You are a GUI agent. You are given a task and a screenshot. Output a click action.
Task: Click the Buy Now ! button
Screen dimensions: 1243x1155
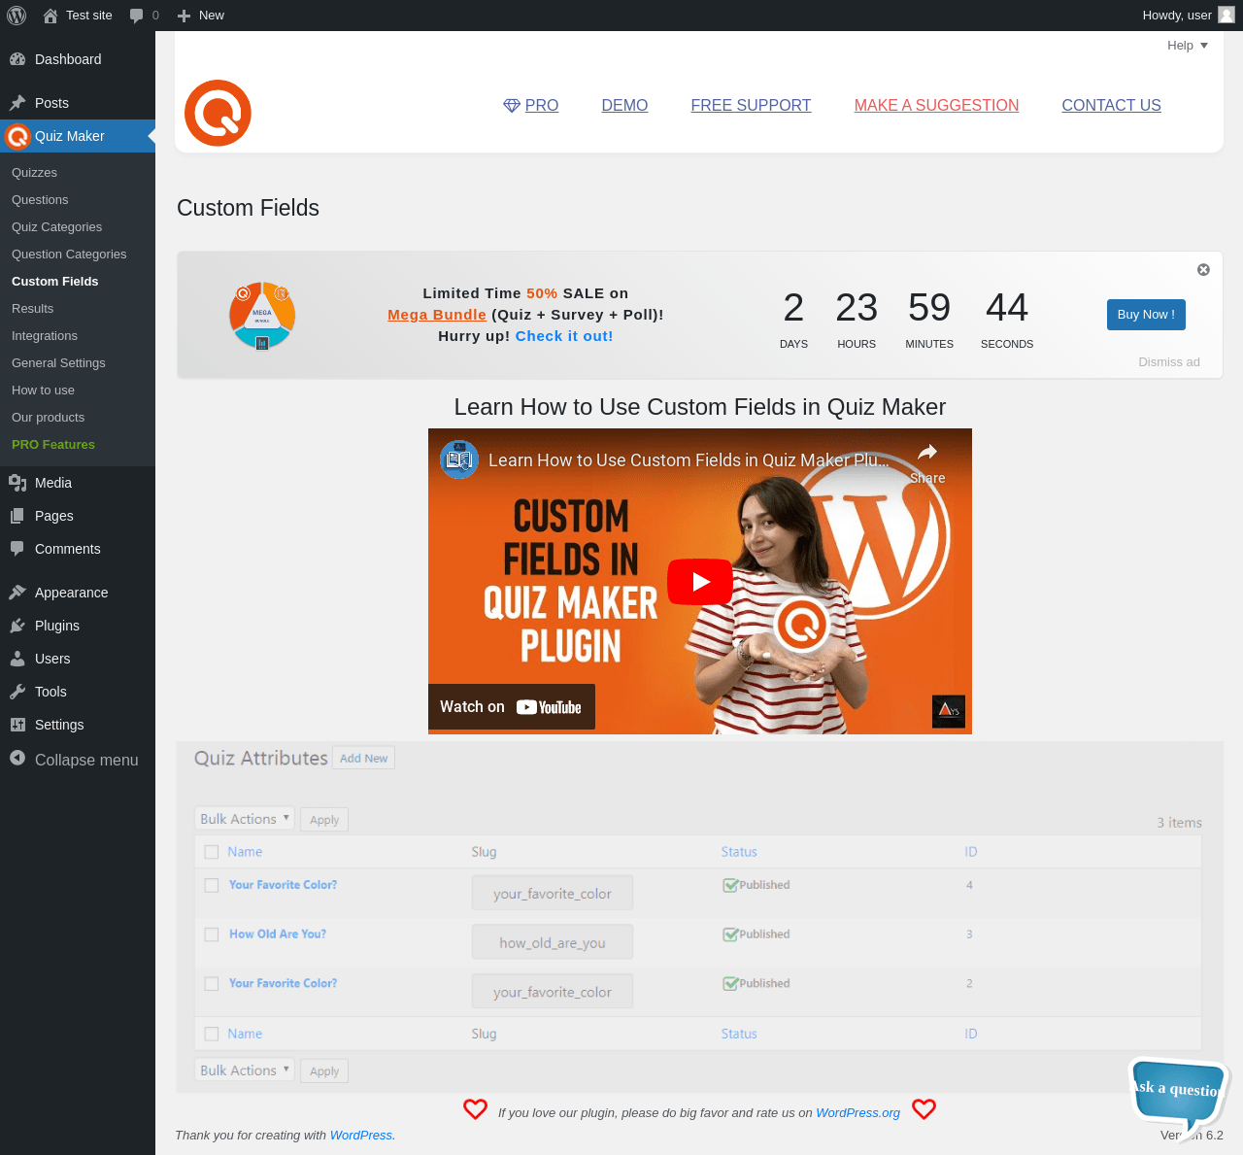(1146, 315)
